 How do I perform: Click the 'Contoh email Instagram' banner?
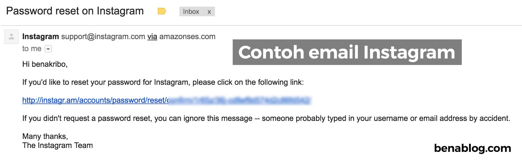coord(347,52)
